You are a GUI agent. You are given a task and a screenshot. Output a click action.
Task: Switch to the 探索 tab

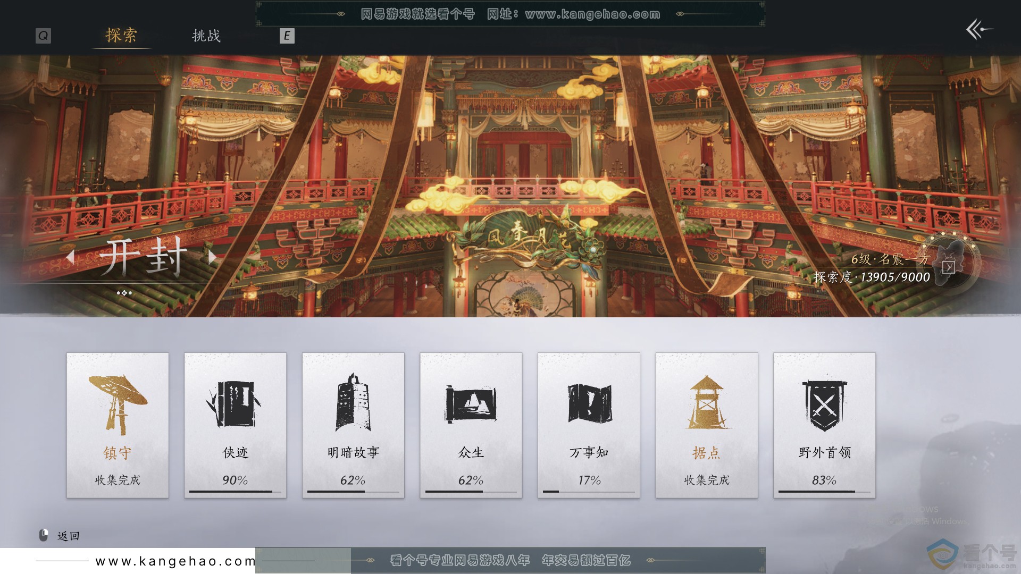click(121, 36)
